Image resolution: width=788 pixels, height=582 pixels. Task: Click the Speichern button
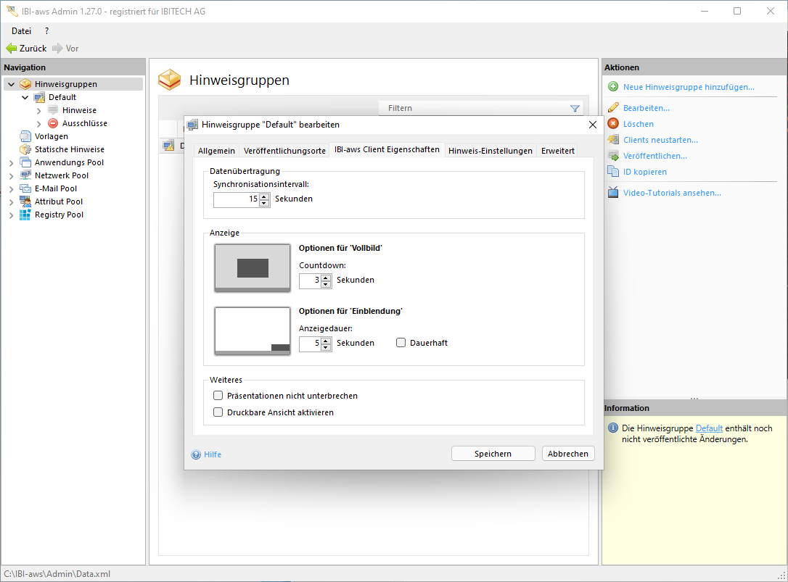[493, 454]
